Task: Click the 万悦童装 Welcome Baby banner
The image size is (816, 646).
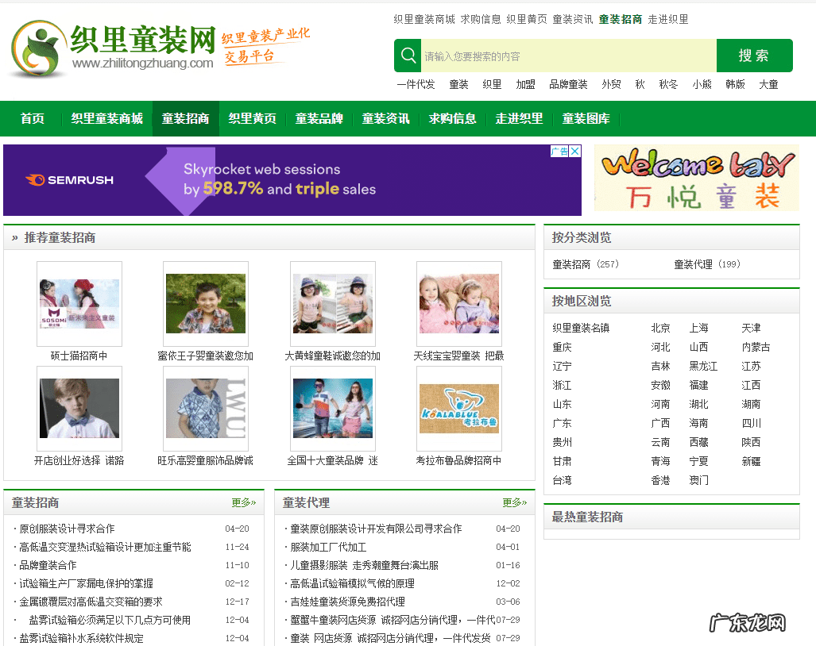Action: pos(695,179)
